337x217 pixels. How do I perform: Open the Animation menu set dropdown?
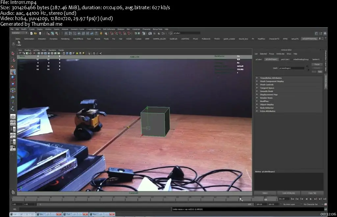pyautogui.click(x=19, y=33)
